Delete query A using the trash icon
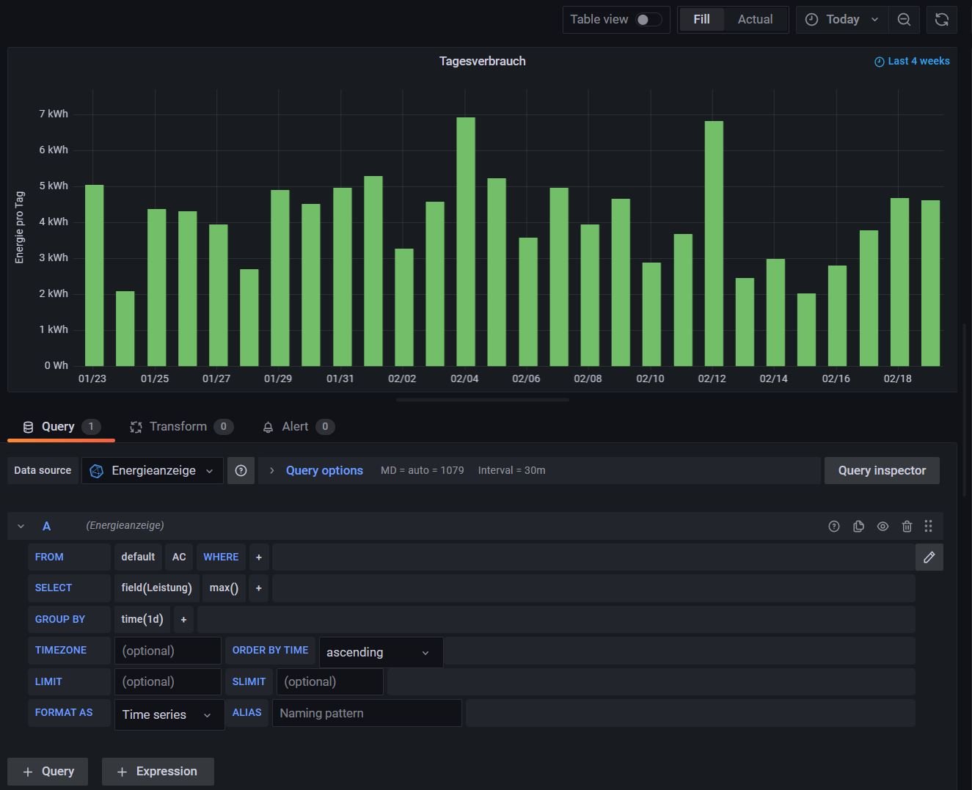 [907, 526]
